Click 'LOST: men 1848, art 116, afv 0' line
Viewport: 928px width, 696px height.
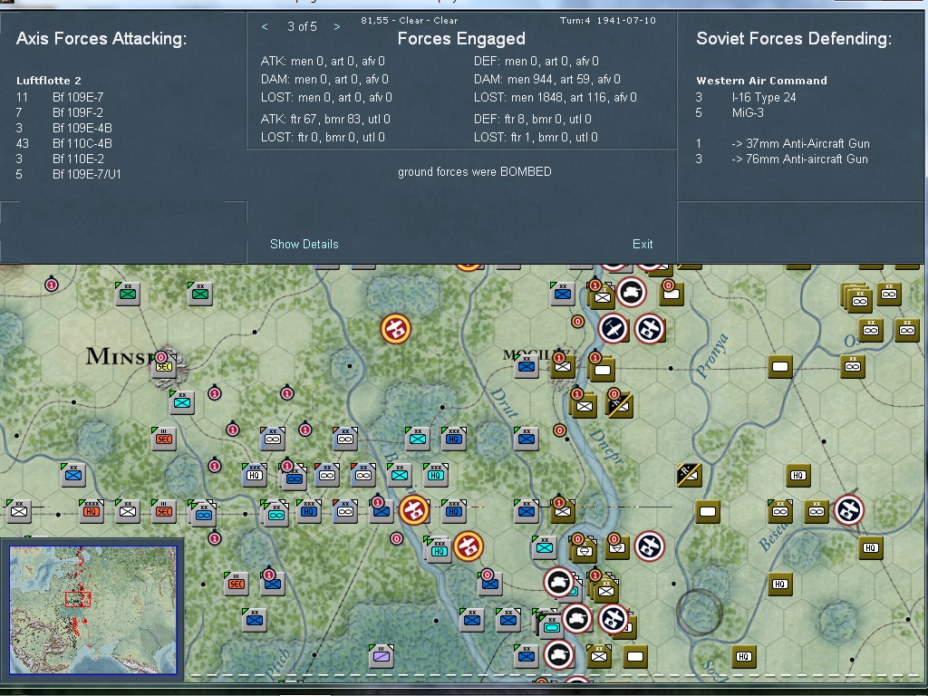tap(556, 97)
